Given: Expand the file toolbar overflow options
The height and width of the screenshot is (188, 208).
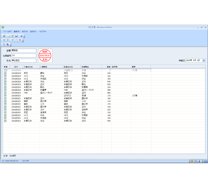Looking at the screenshot, I should 24,36.
